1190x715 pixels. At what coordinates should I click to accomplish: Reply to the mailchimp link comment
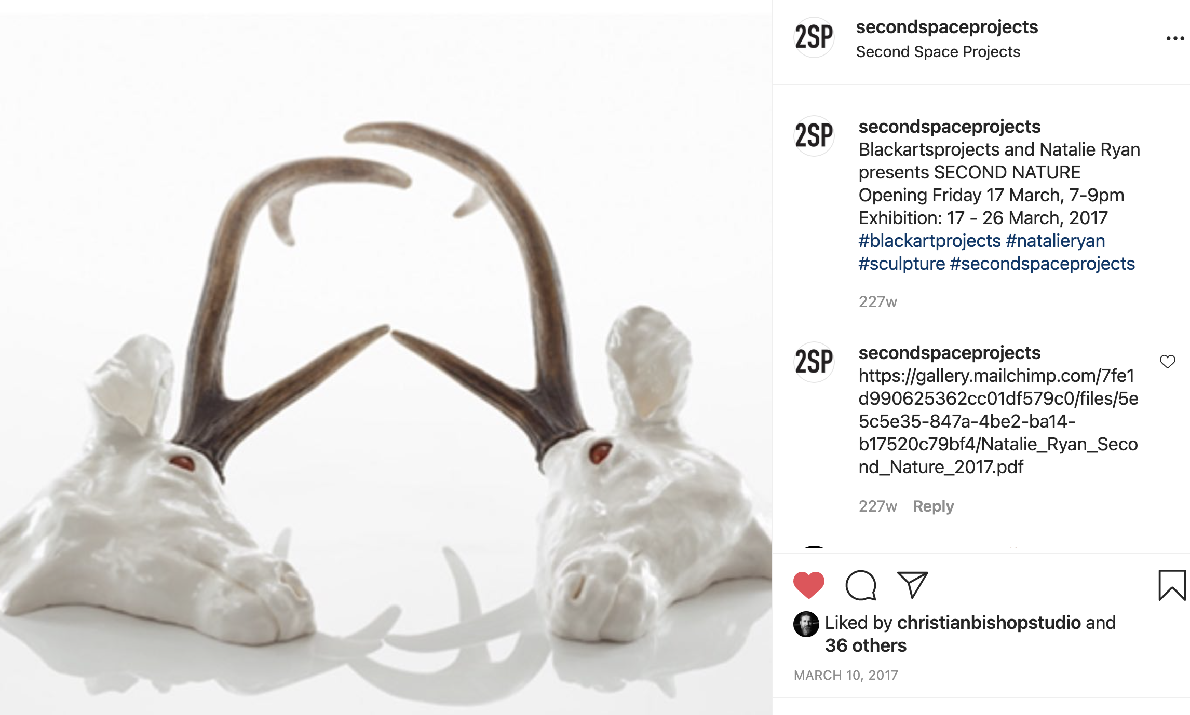933,506
